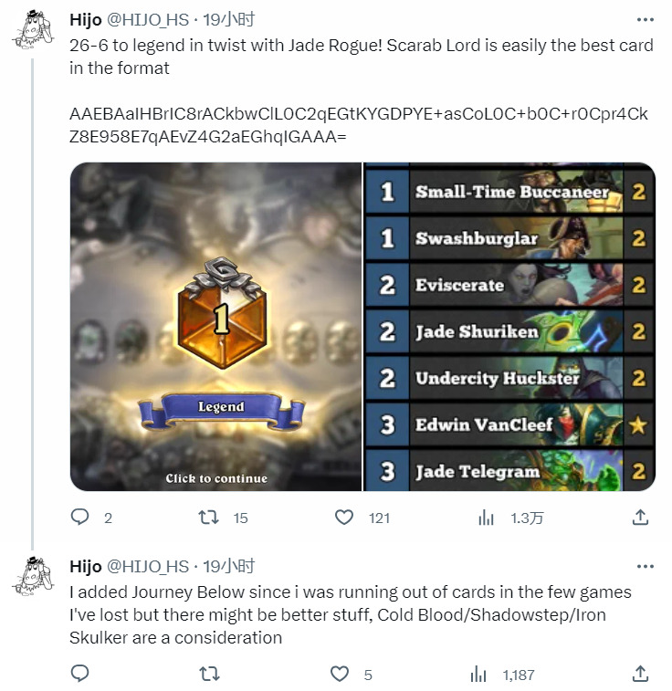Share the second tweet via share icon

640,674
